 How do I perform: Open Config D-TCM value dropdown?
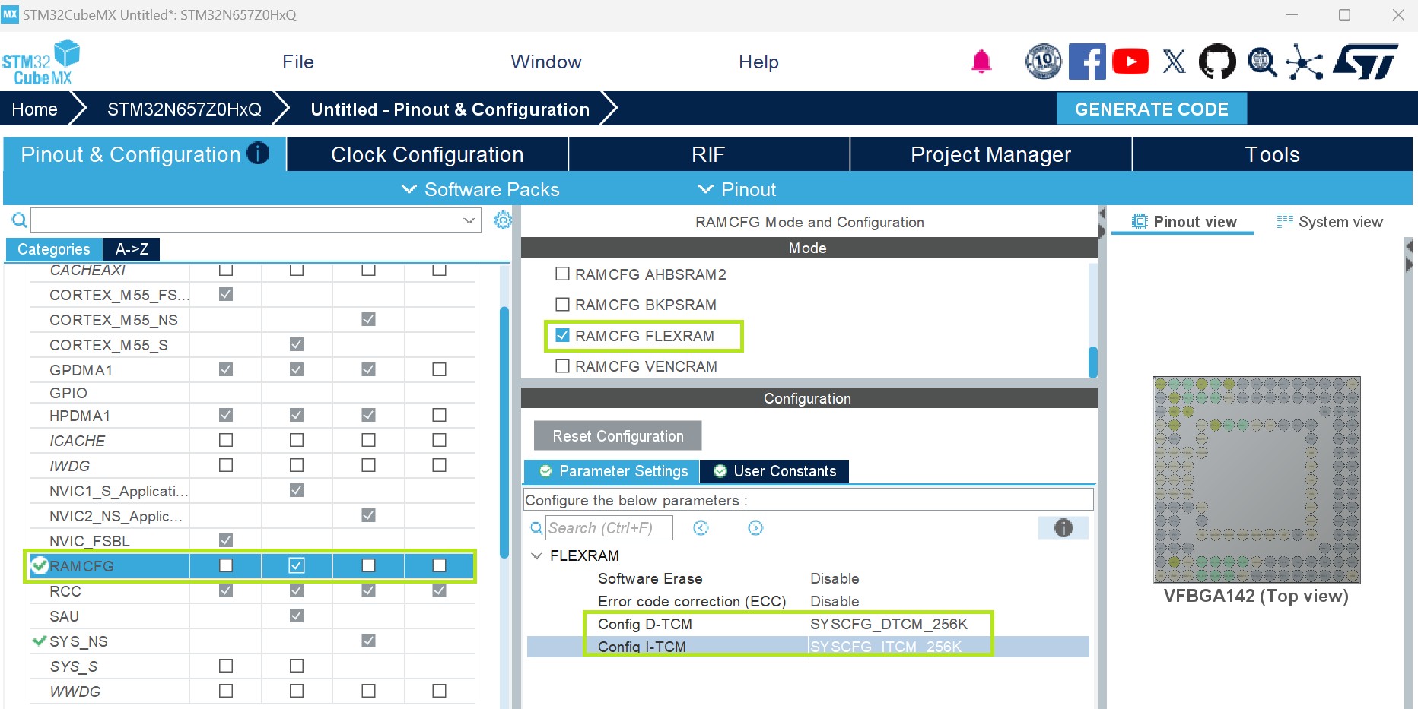(x=889, y=624)
